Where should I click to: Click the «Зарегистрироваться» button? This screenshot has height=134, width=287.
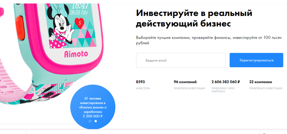[256, 60]
